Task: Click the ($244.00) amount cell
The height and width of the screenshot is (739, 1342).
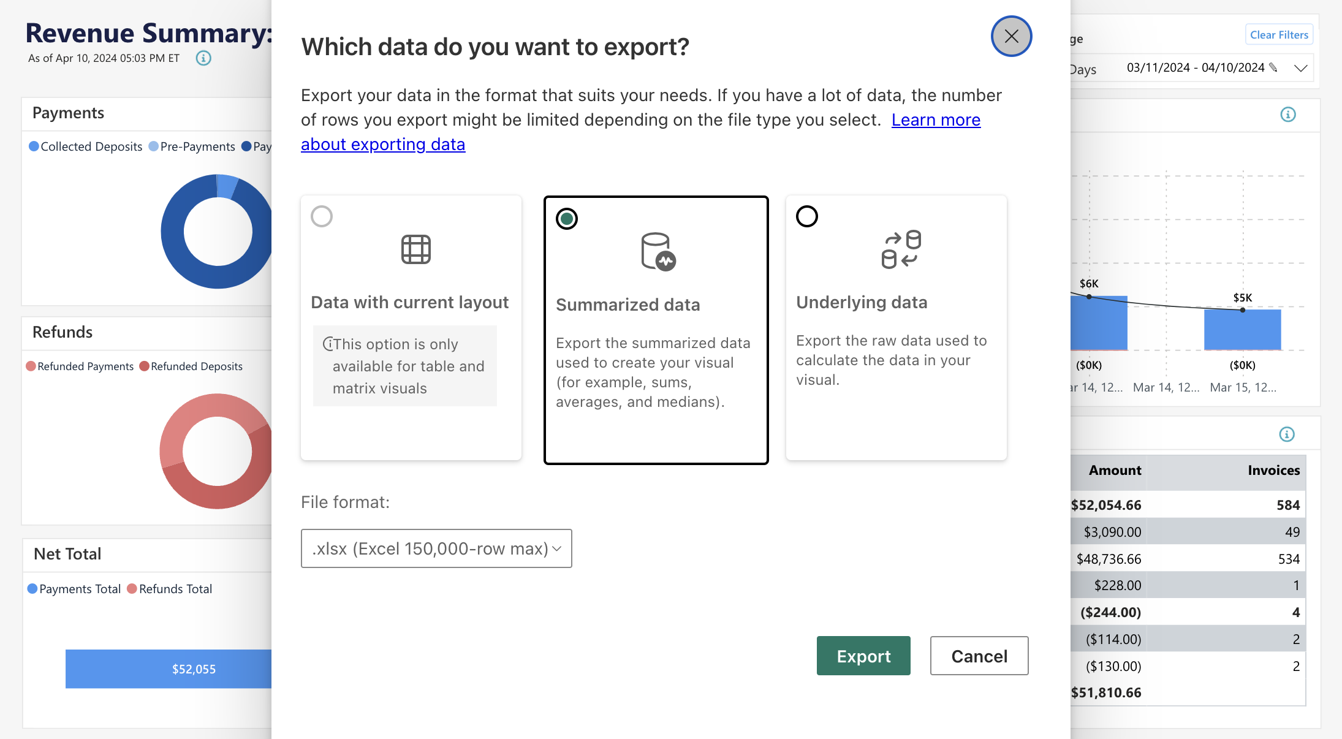Action: [1110, 612]
